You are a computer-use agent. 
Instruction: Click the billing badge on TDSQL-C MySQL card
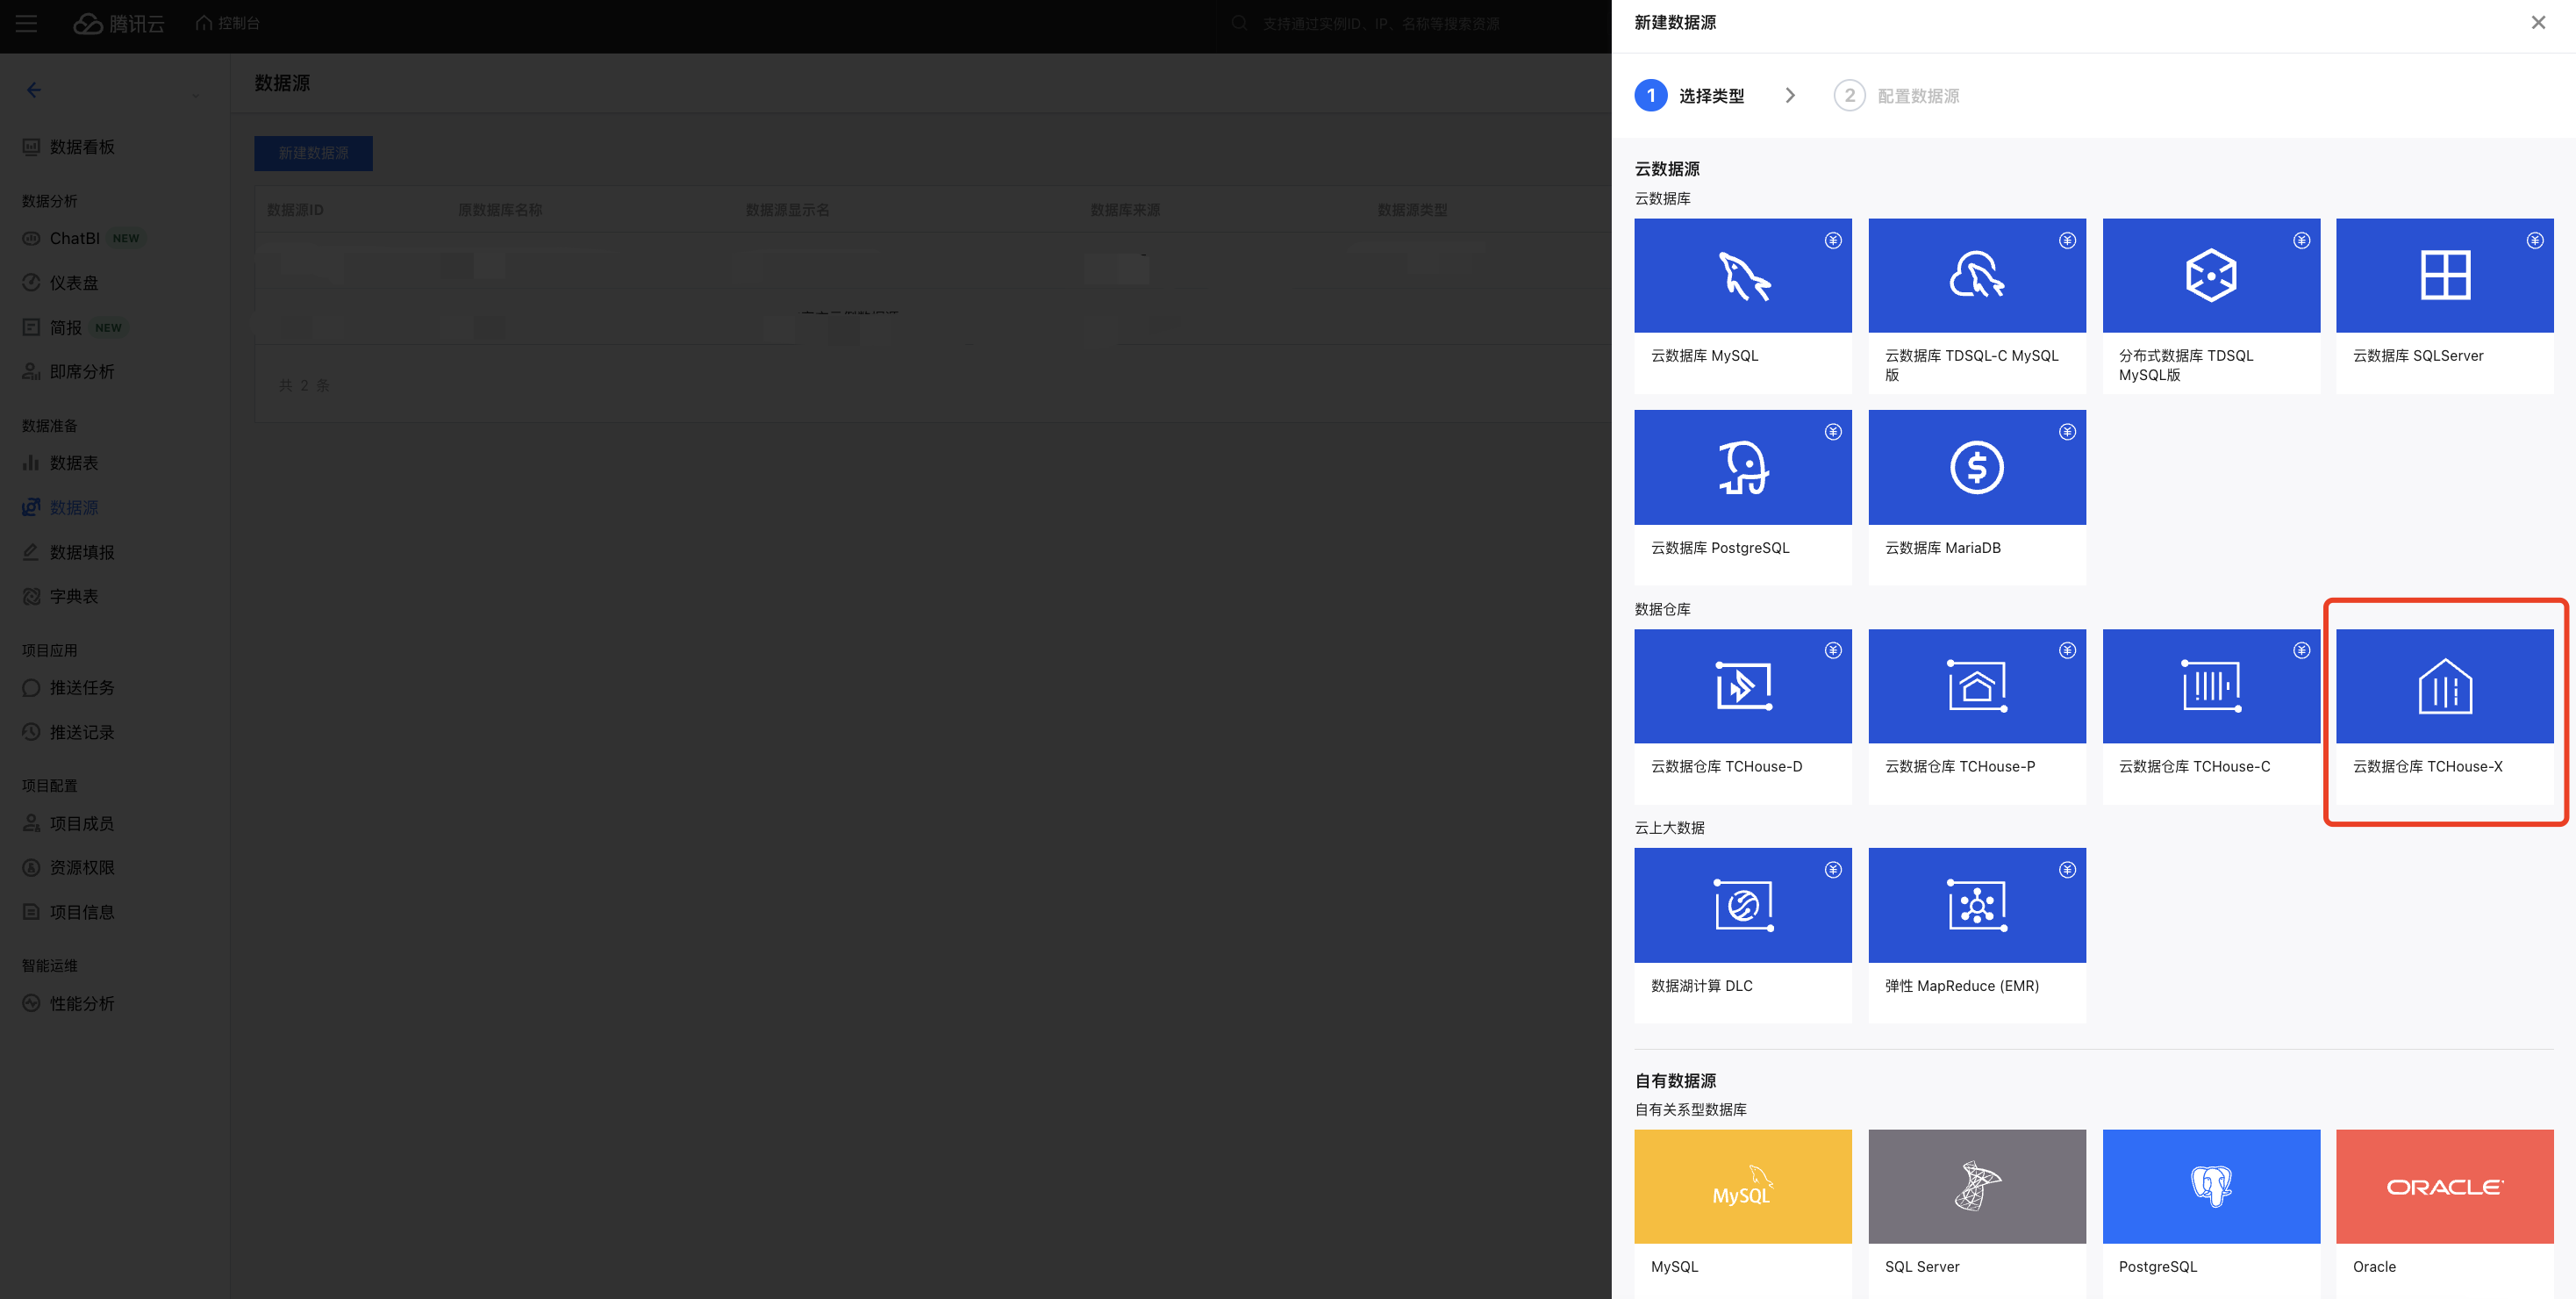click(2067, 241)
